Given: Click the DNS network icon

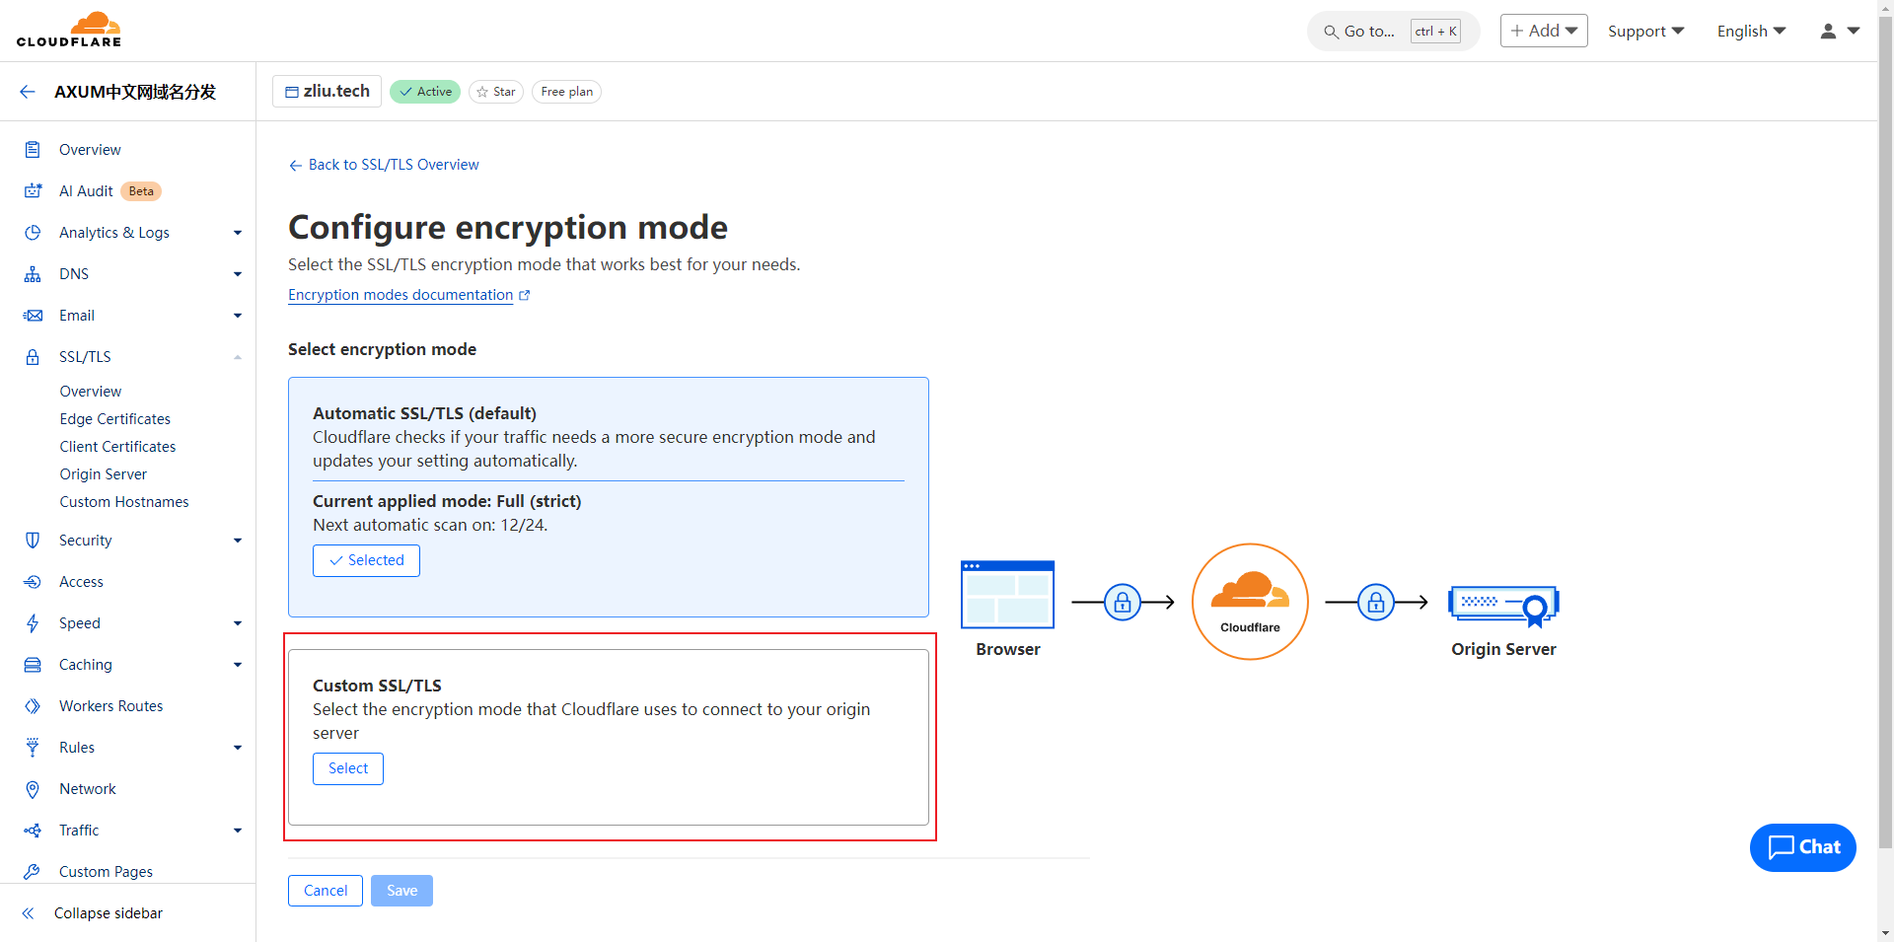Looking at the screenshot, I should (x=33, y=274).
